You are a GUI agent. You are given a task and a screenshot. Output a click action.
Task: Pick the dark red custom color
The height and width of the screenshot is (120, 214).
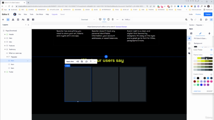click(195, 81)
